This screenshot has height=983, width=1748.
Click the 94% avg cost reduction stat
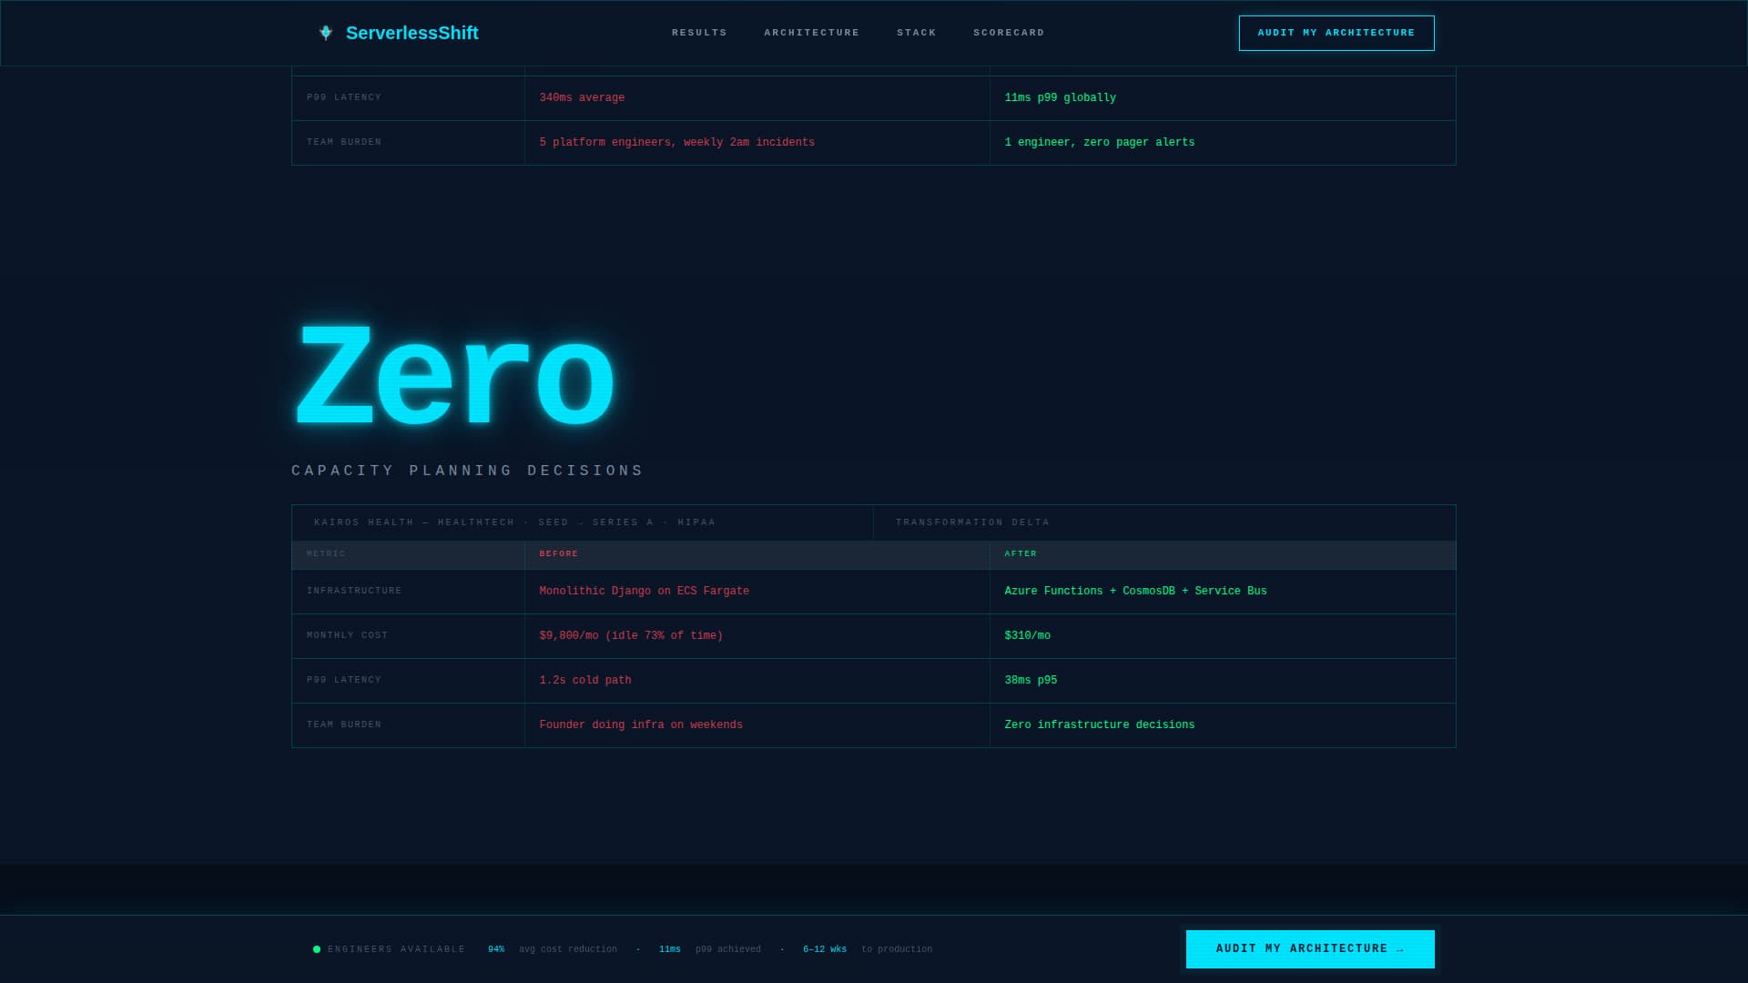pyautogui.click(x=553, y=949)
